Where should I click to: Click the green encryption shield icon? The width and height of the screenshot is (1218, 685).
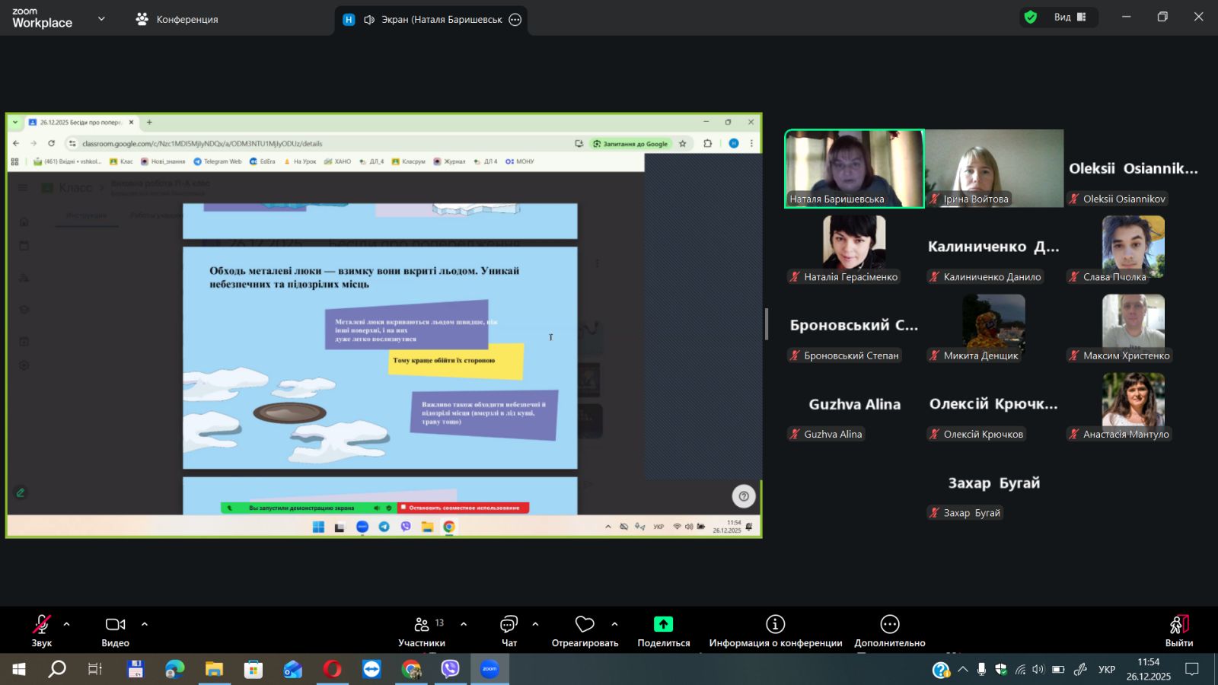(1031, 18)
